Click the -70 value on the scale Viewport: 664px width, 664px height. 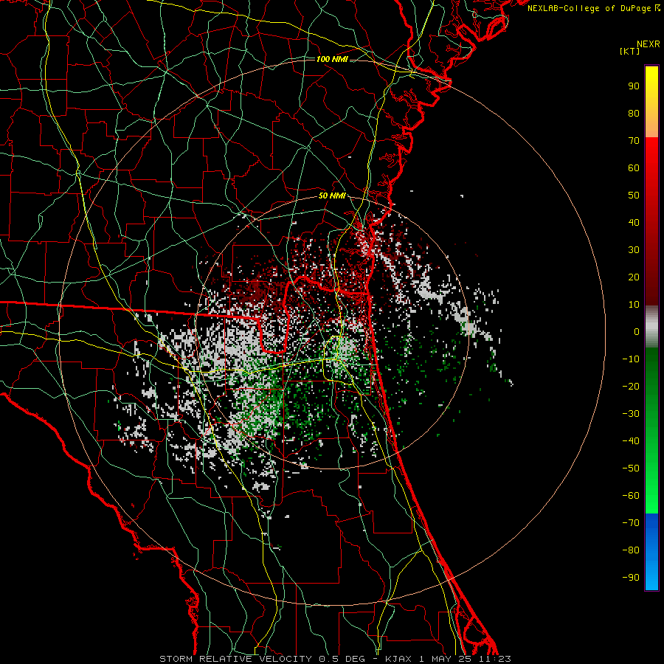click(631, 522)
